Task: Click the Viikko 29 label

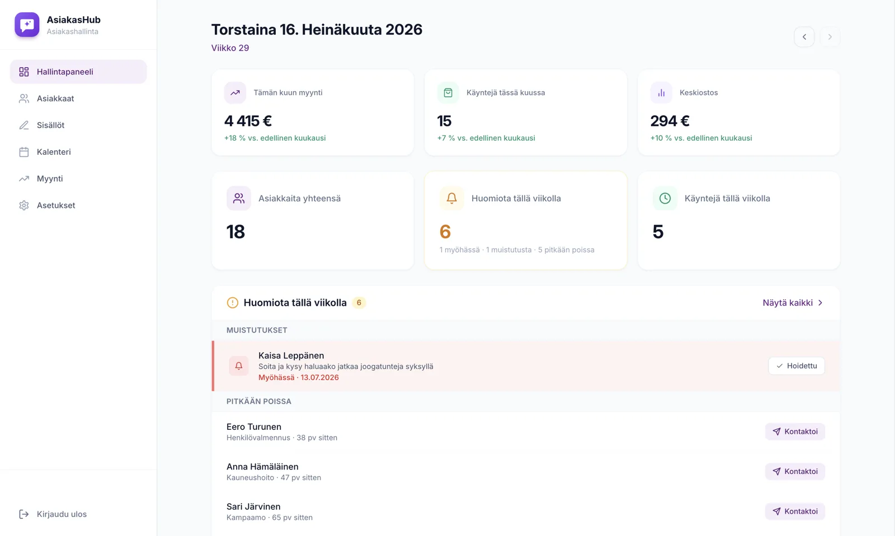Action: [x=230, y=48]
